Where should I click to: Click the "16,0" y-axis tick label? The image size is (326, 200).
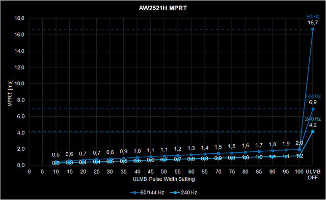pos(19,35)
